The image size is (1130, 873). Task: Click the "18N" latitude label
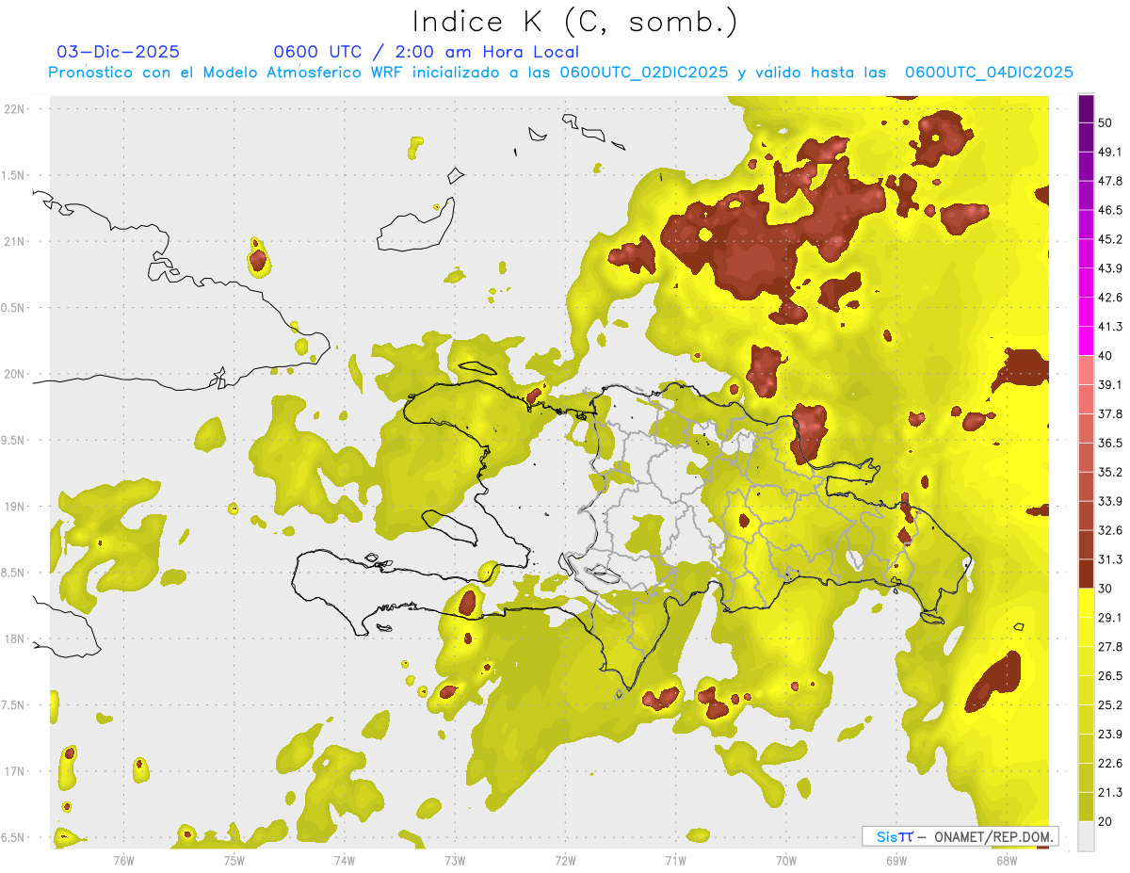14,639
